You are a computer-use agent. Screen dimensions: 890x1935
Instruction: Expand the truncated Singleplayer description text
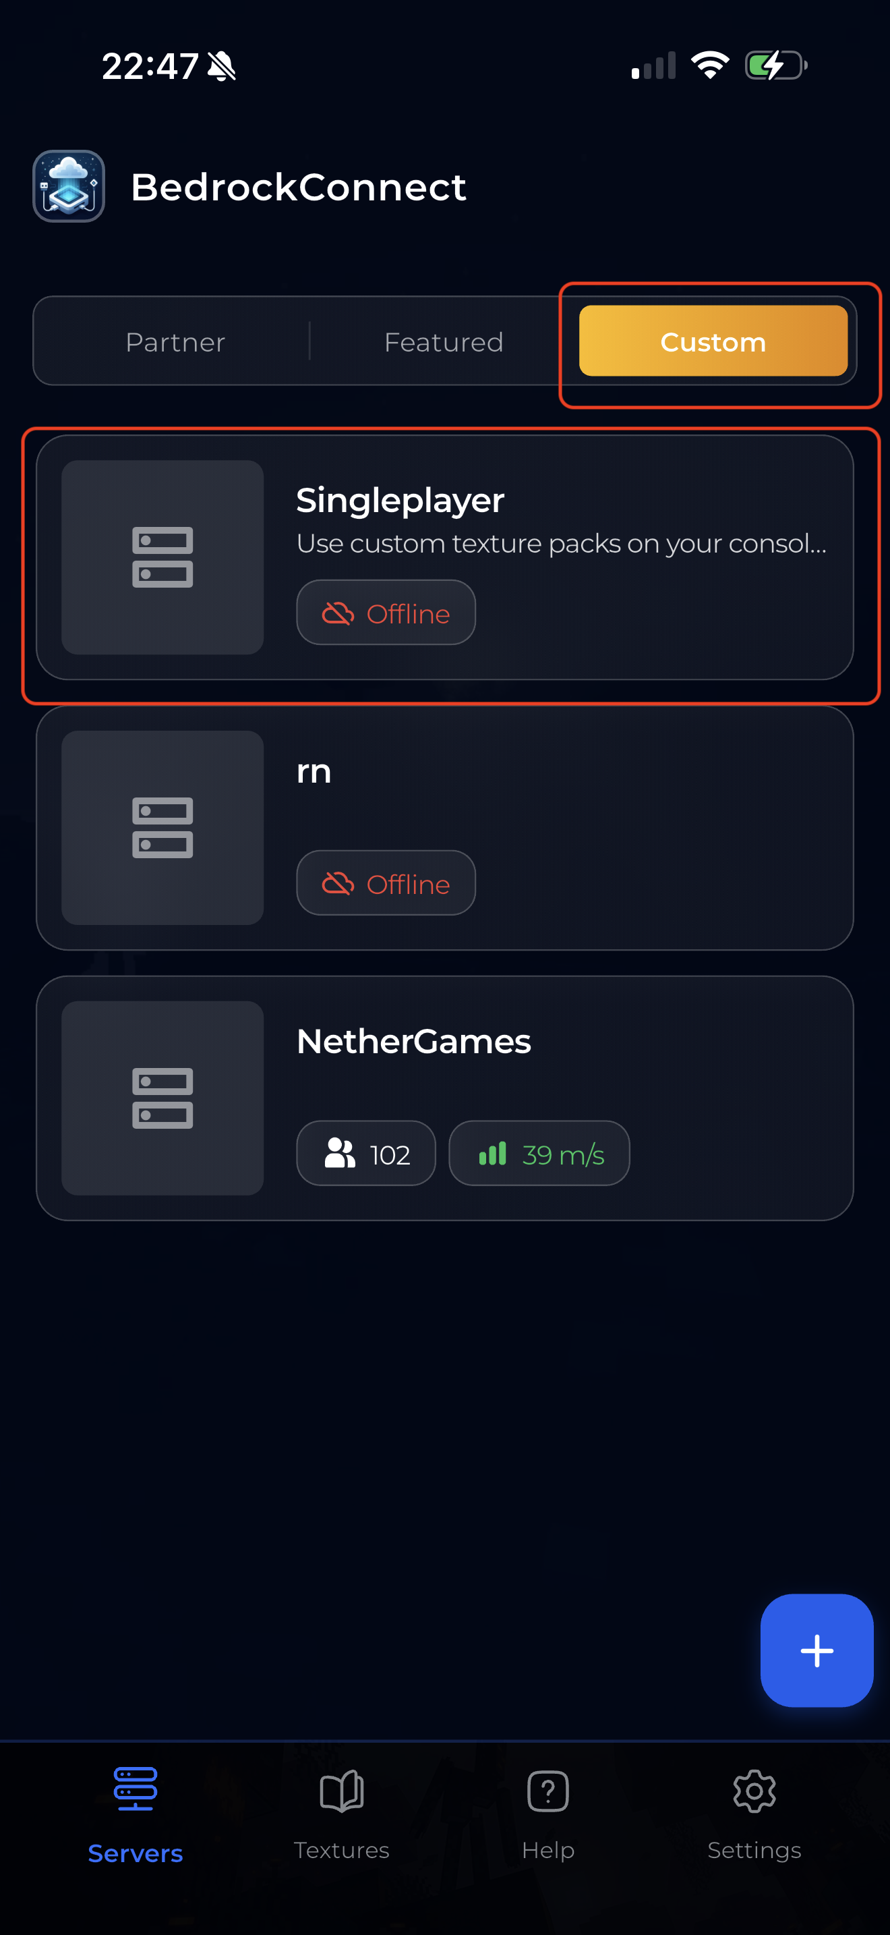click(560, 543)
